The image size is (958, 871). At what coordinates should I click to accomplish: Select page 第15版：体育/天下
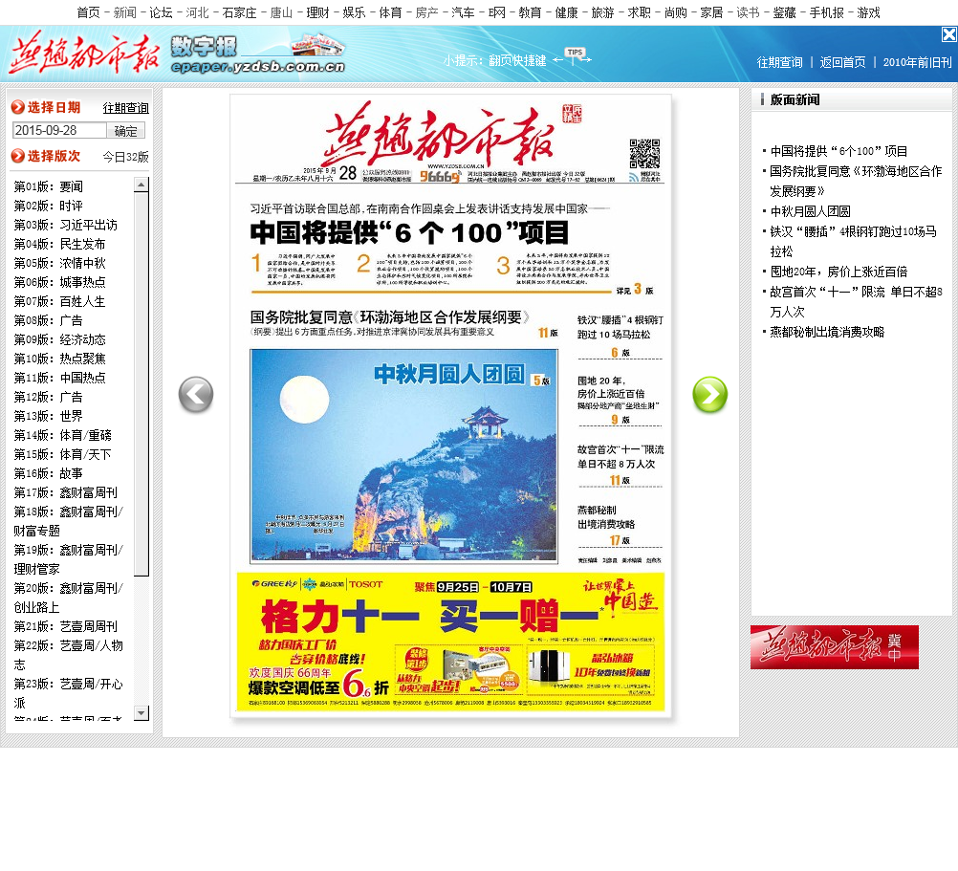pyautogui.click(x=63, y=454)
